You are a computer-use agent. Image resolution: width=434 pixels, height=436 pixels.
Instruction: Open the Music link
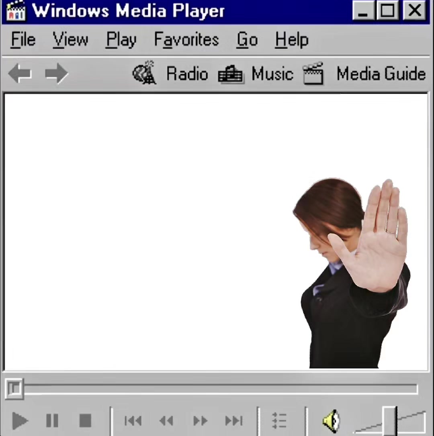272,74
